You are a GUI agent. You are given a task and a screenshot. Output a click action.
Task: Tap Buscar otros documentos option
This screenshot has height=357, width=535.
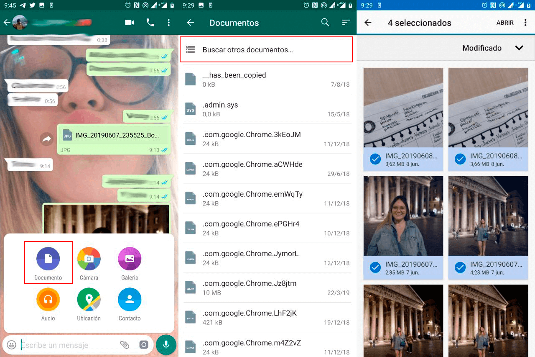[x=266, y=50]
